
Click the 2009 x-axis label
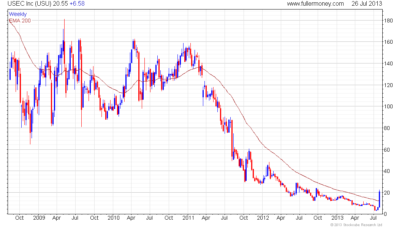click(39, 218)
